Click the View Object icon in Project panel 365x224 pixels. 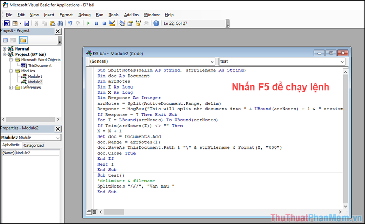tap(13, 40)
